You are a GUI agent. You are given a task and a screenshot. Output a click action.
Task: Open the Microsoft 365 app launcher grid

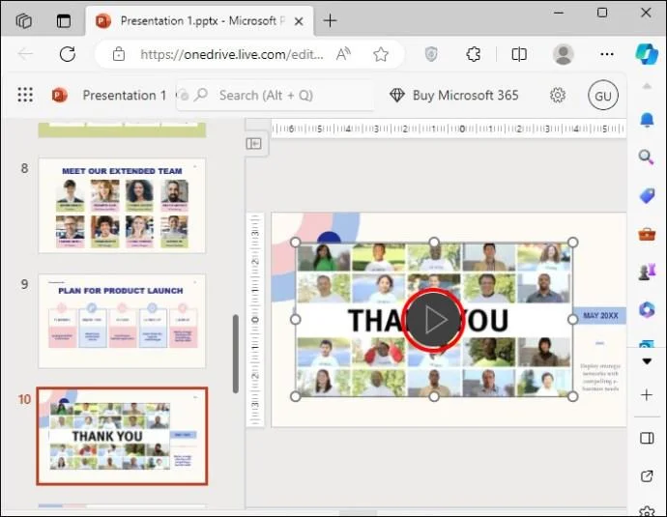pyautogui.click(x=25, y=95)
